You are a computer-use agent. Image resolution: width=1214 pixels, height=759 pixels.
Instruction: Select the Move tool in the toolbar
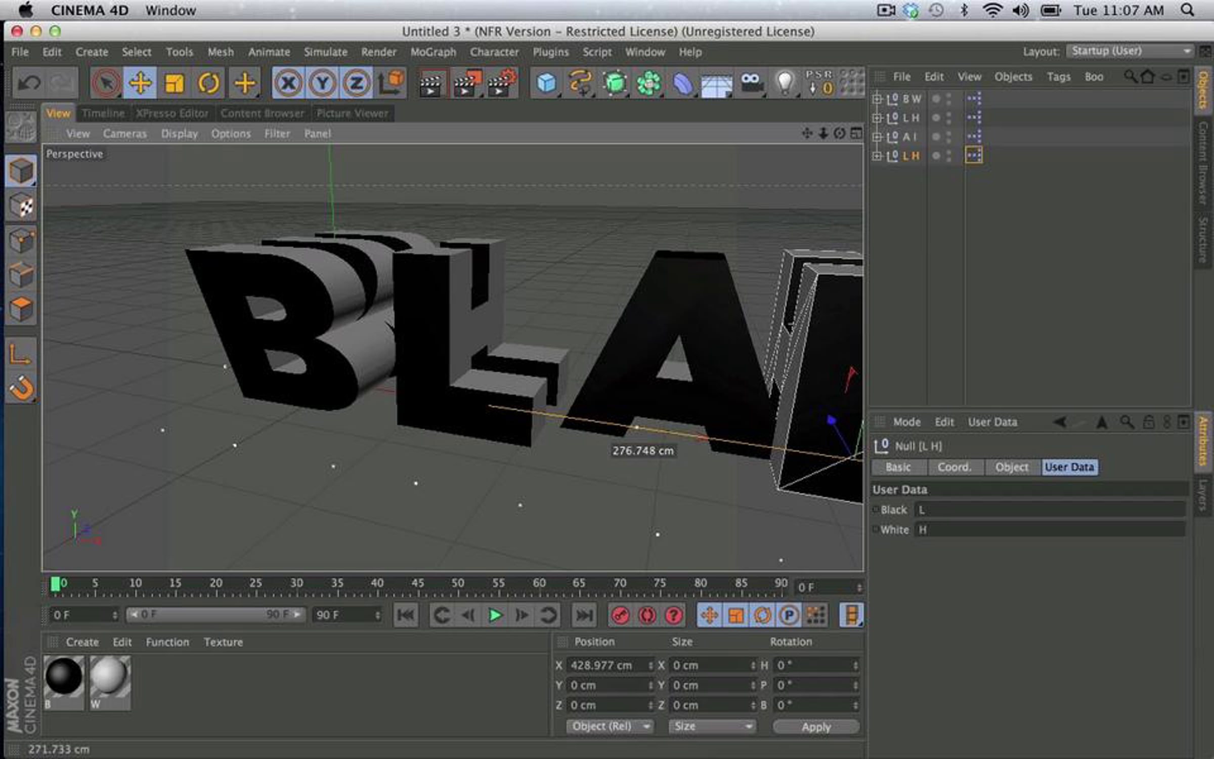tap(140, 83)
